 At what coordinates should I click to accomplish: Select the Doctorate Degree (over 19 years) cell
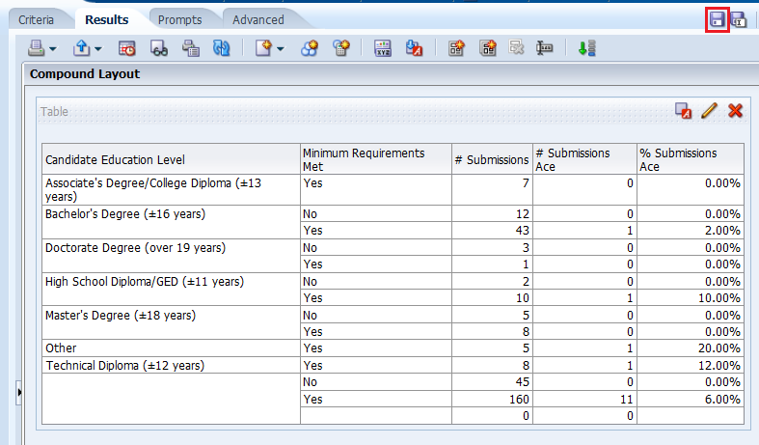171,256
